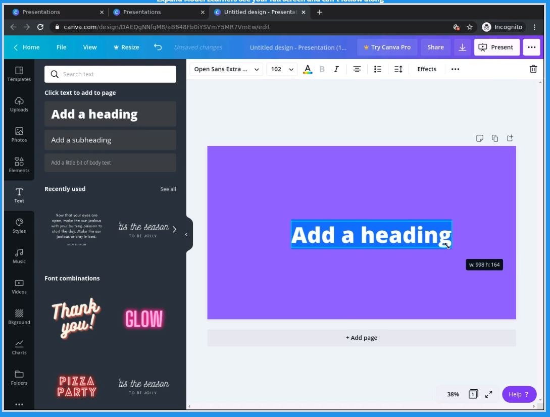Reload the browser page
The image size is (550, 417).
[40, 27]
